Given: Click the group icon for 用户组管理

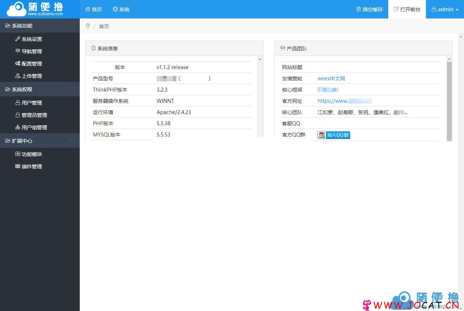Looking at the screenshot, I should tap(18, 127).
